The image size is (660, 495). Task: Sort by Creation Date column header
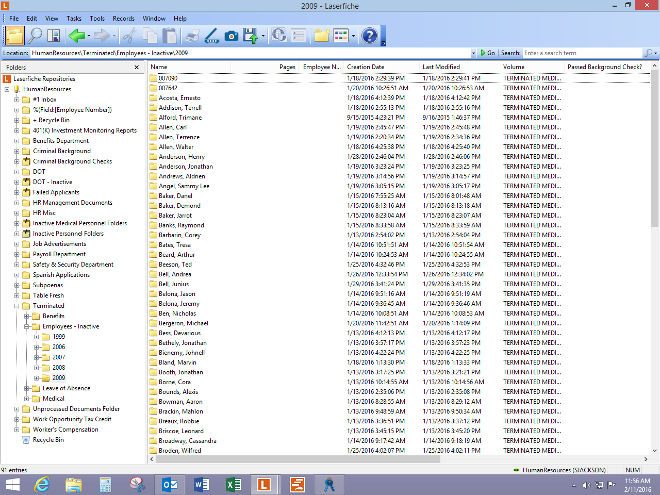click(x=366, y=67)
